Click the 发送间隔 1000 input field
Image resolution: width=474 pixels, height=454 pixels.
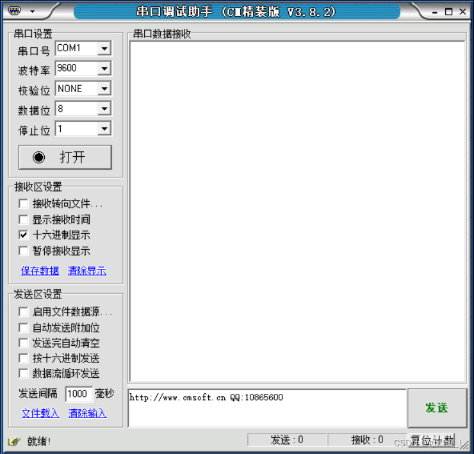79,394
